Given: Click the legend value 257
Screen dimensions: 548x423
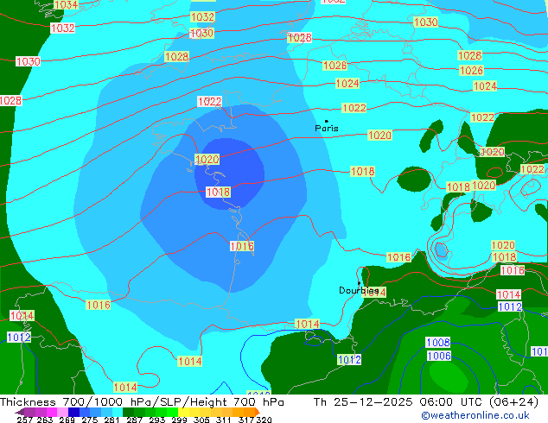Looking at the screenshot, I should pos(24,420).
